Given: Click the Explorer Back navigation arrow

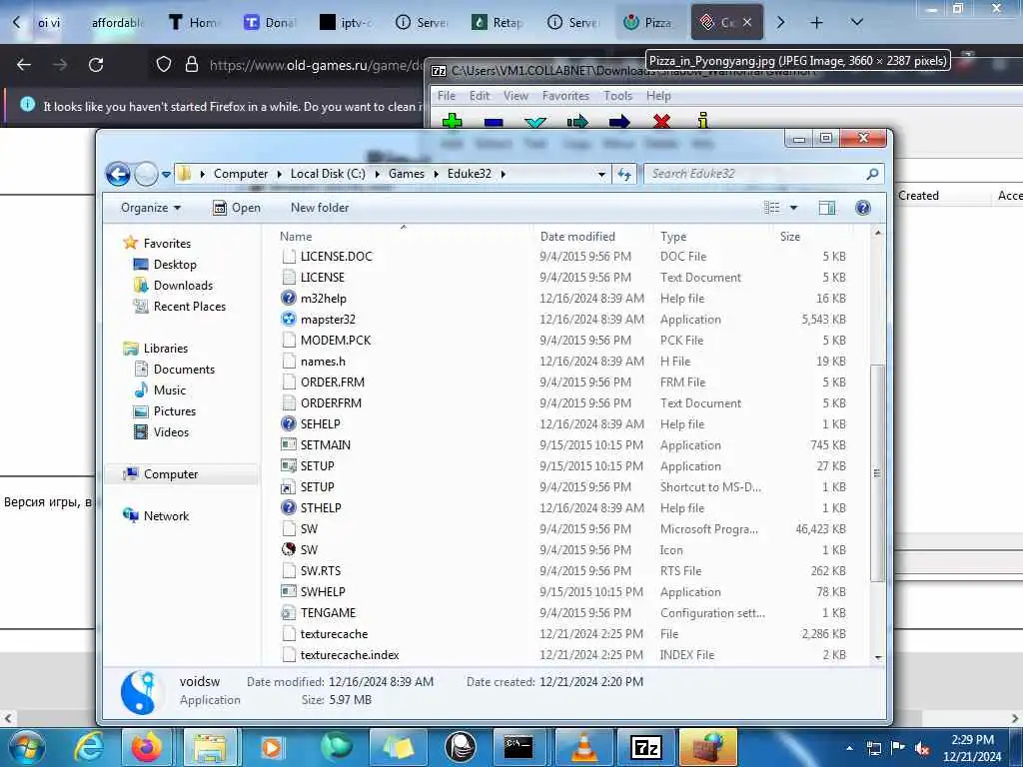Looking at the screenshot, I should point(118,174).
